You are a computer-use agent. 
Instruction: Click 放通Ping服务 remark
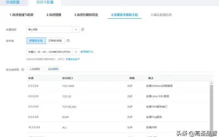coord(154,117)
